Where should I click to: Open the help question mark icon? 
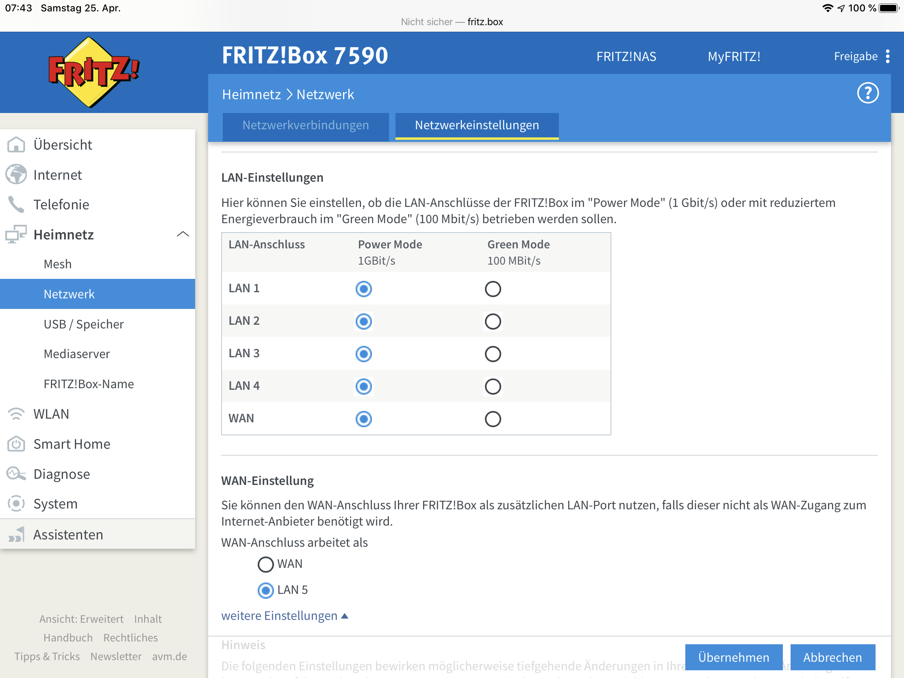pyautogui.click(x=867, y=93)
